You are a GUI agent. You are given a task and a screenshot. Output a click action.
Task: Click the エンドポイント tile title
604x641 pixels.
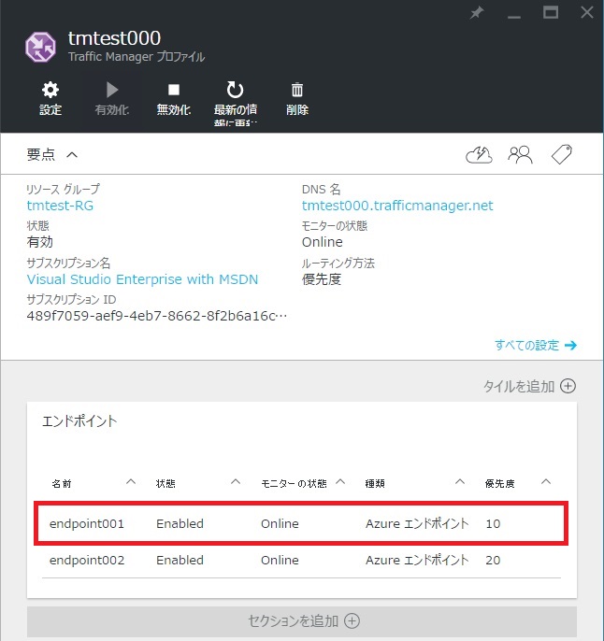(79, 421)
